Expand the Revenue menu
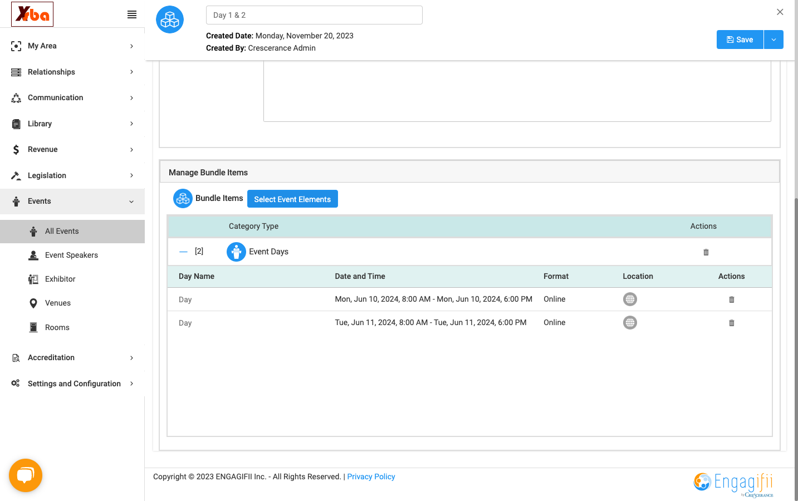This screenshot has width=798, height=501. [72, 150]
